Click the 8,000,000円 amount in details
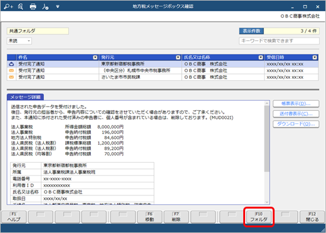 click(110, 127)
